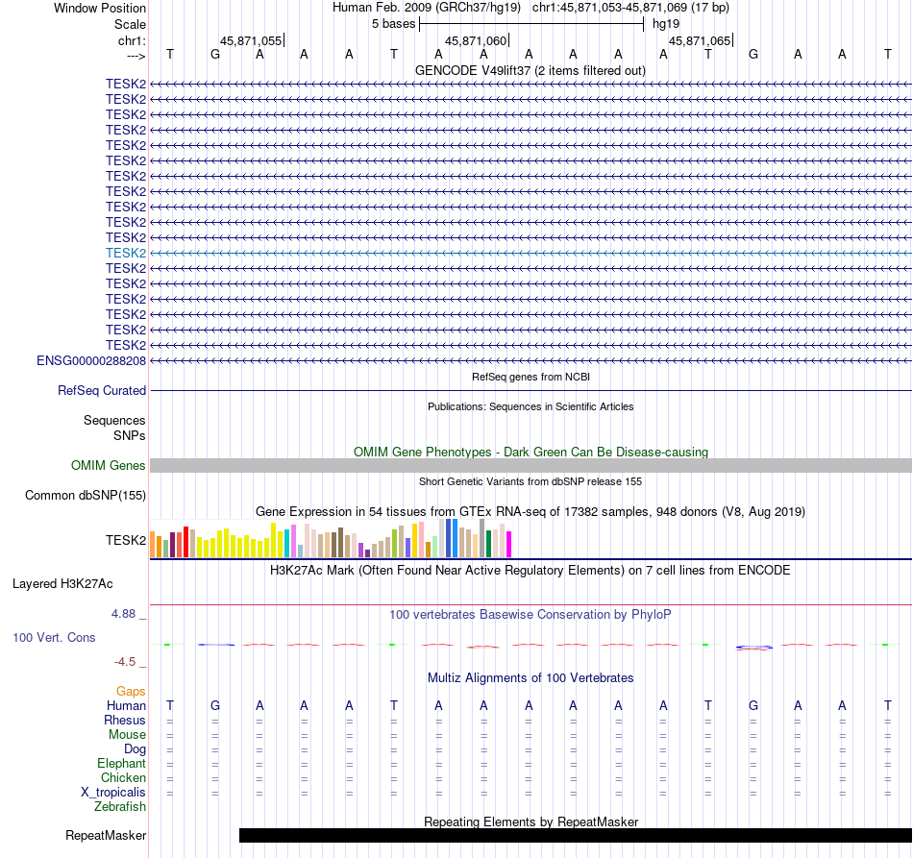Click the Human Feb. 2009 (GRCh37/hg19) assembly text

(x=427, y=8)
